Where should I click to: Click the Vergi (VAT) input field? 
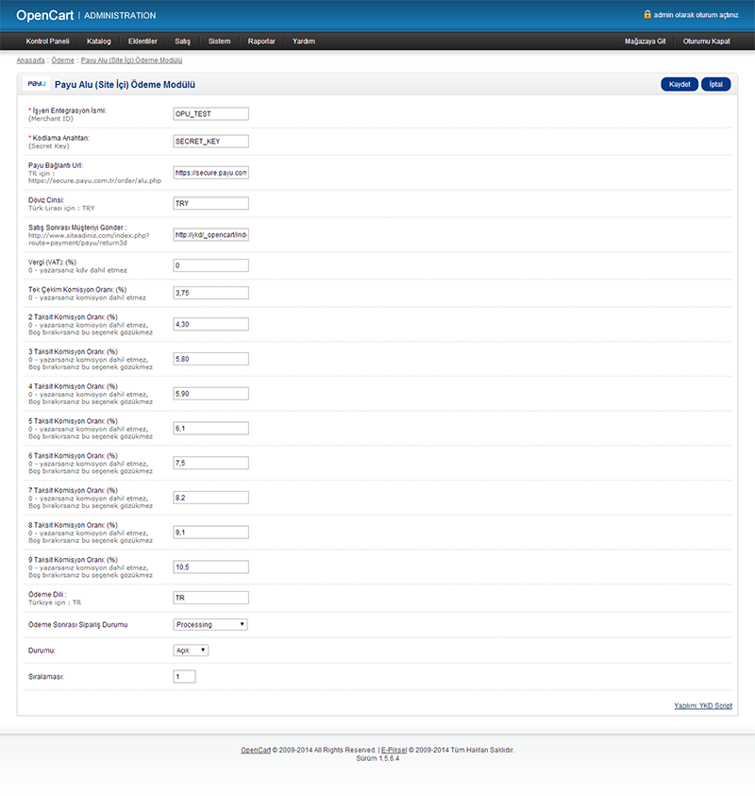[x=210, y=265]
